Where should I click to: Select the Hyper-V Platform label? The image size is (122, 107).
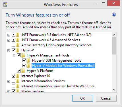click(x=40, y=71)
